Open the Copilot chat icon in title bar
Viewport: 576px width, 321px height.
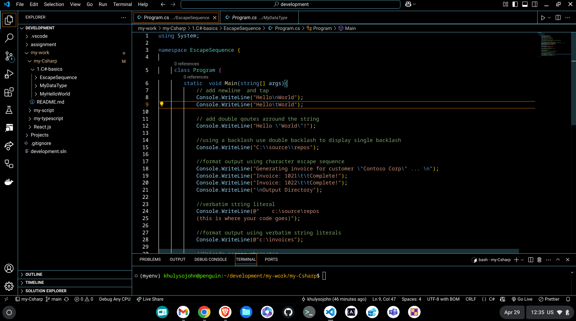[x=408, y=4]
